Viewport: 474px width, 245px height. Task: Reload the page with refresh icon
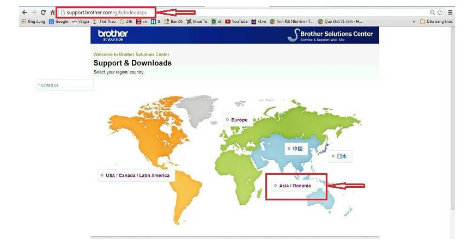coord(43,13)
